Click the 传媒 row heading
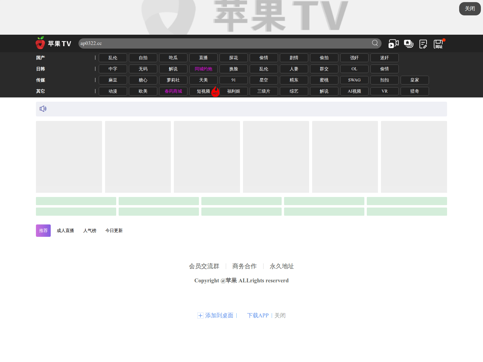This screenshot has width=483, height=362. click(40, 80)
